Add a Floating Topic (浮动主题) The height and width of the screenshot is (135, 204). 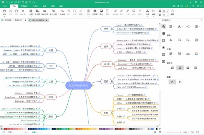pyautogui.click(x=45, y=12)
